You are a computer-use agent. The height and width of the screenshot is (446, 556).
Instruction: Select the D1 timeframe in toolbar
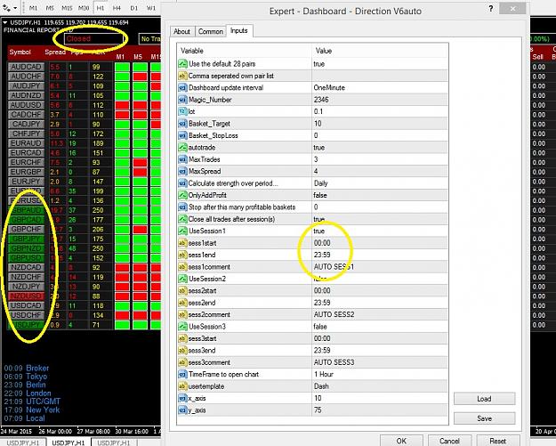coord(133,7)
